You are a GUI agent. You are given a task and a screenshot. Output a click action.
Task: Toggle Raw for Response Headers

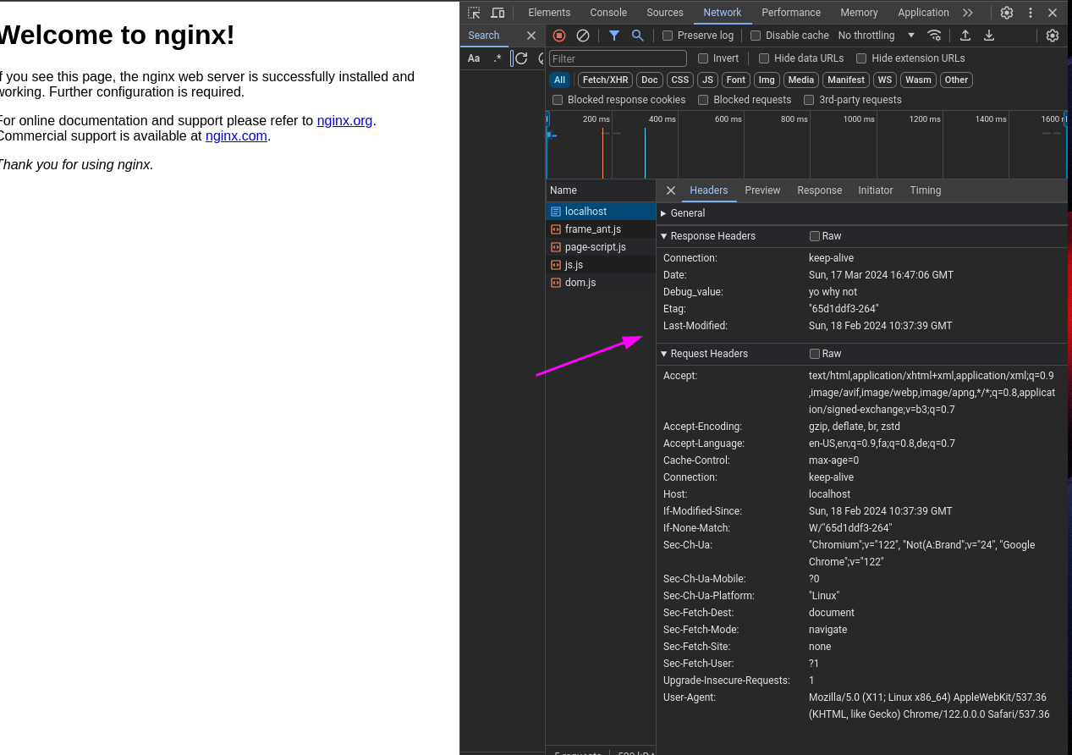coord(815,236)
